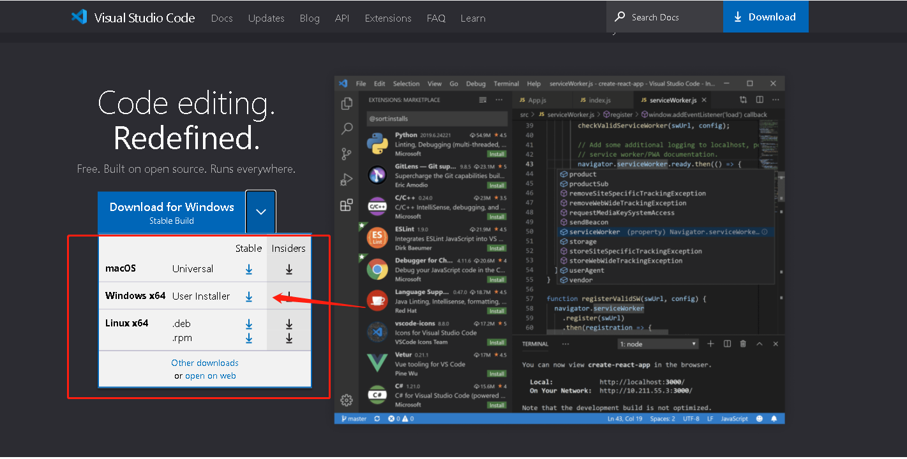This screenshot has height=459, width=907.
Task: Download Linux .deb Insiders package
Action: click(289, 324)
